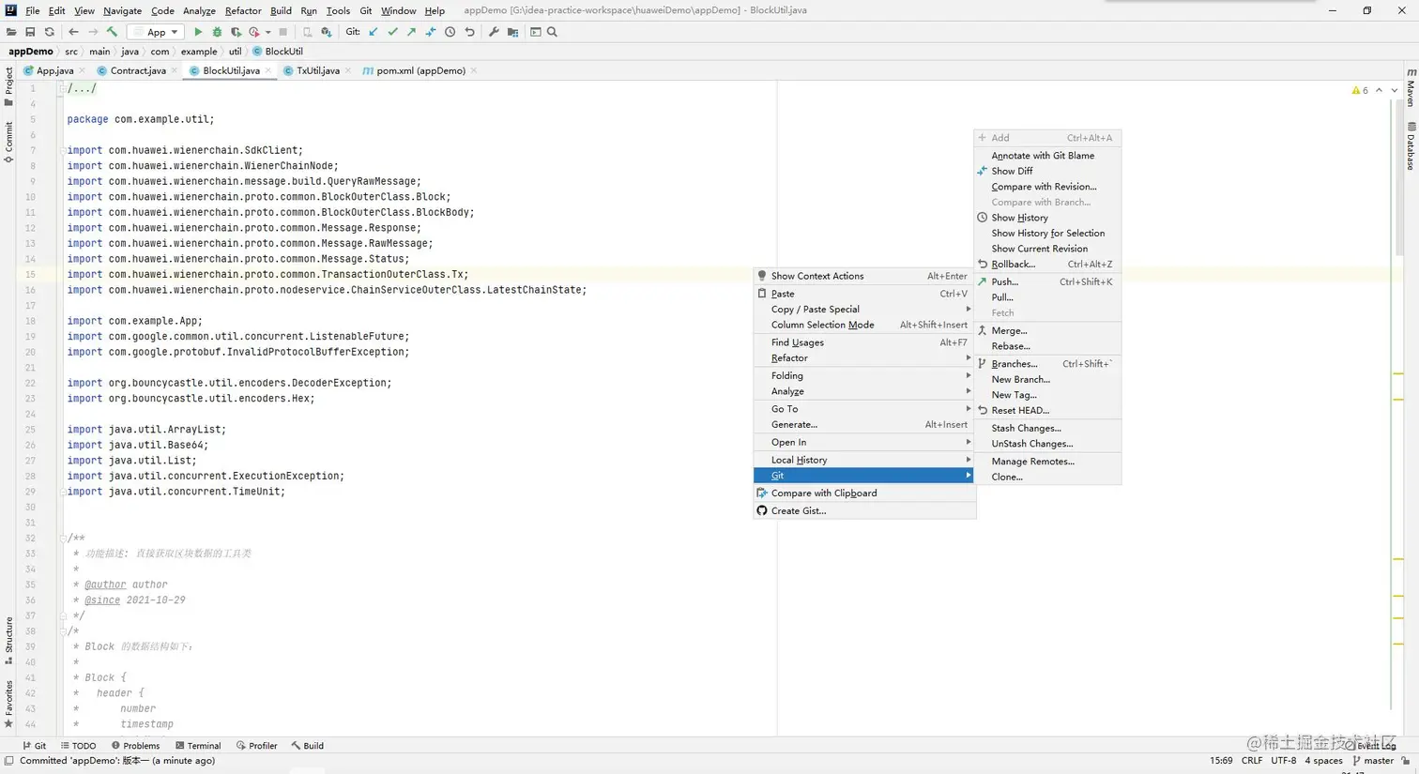Open the Navigate menu
This screenshot has height=774, width=1419.
122,10
